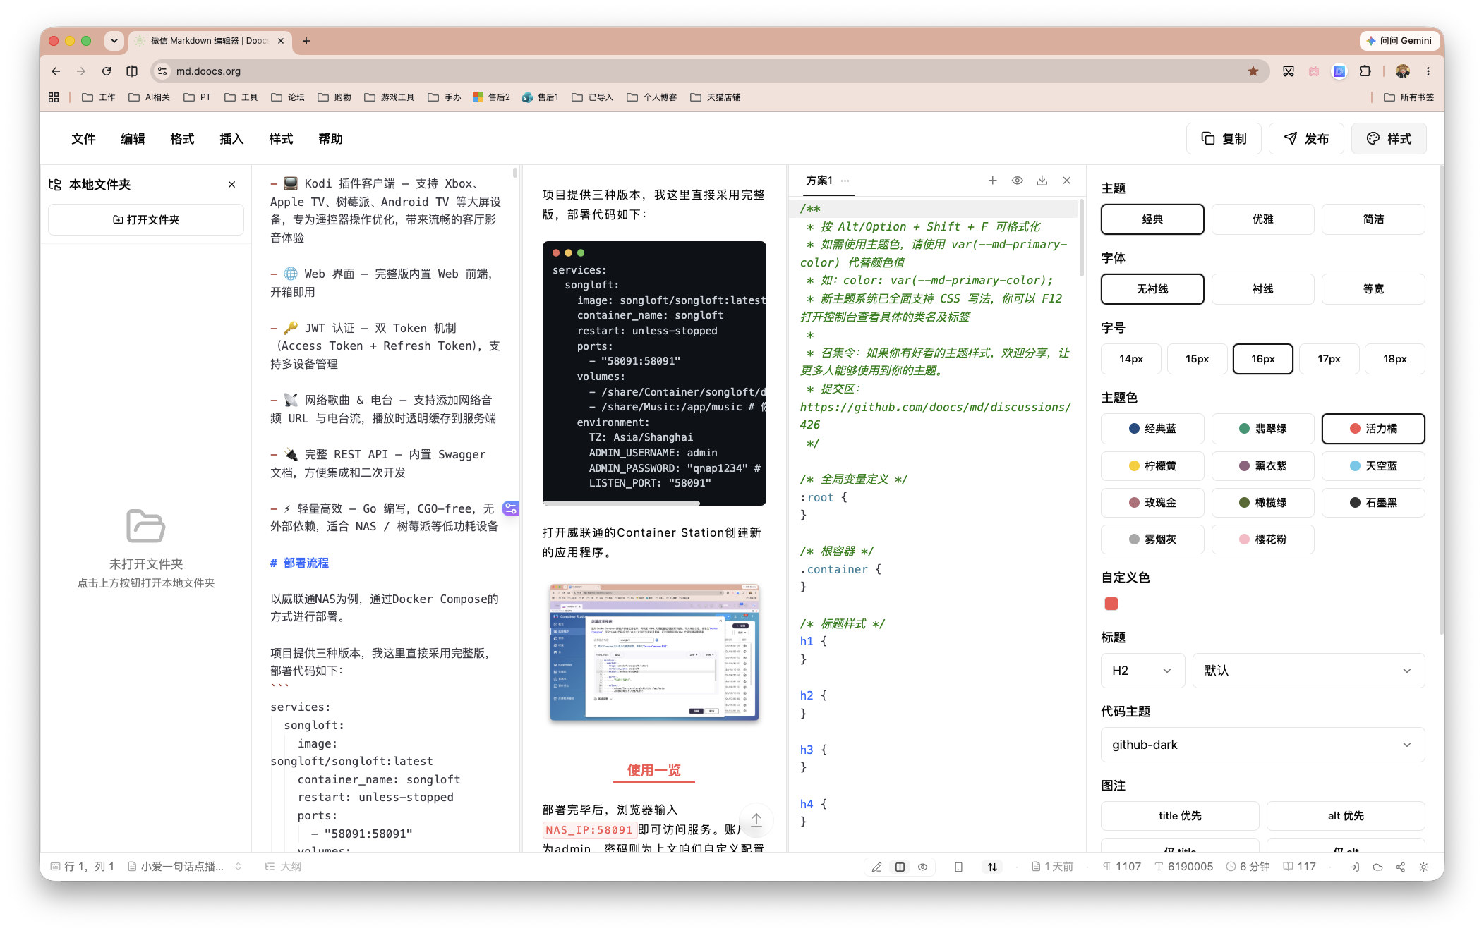This screenshot has width=1484, height=933.
Task: Click the 发布 publish button
Action: click(x=1306, y=139)
